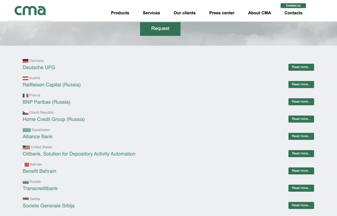The image size is (337, 216).
Task: Open BNP Paribas (Russia) link
Action: point(46,102)
